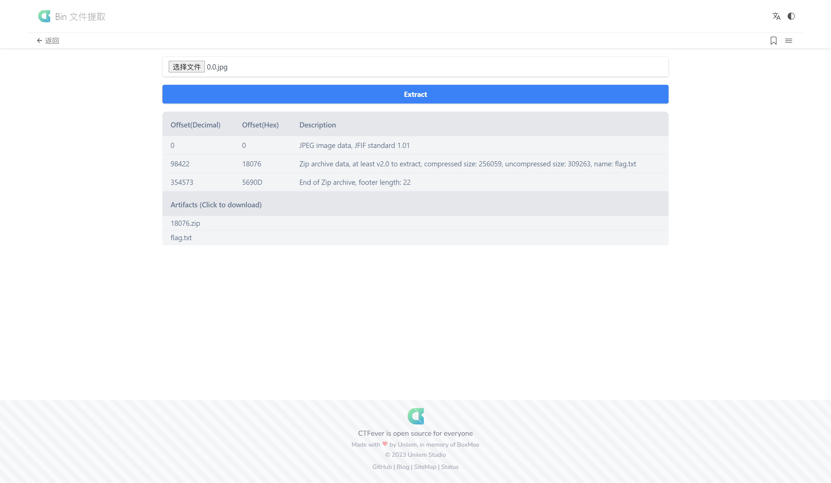The width and height of the screenshot is (831, 483).
Task: Select the JPEG image data row
Action: click(415, 145)
